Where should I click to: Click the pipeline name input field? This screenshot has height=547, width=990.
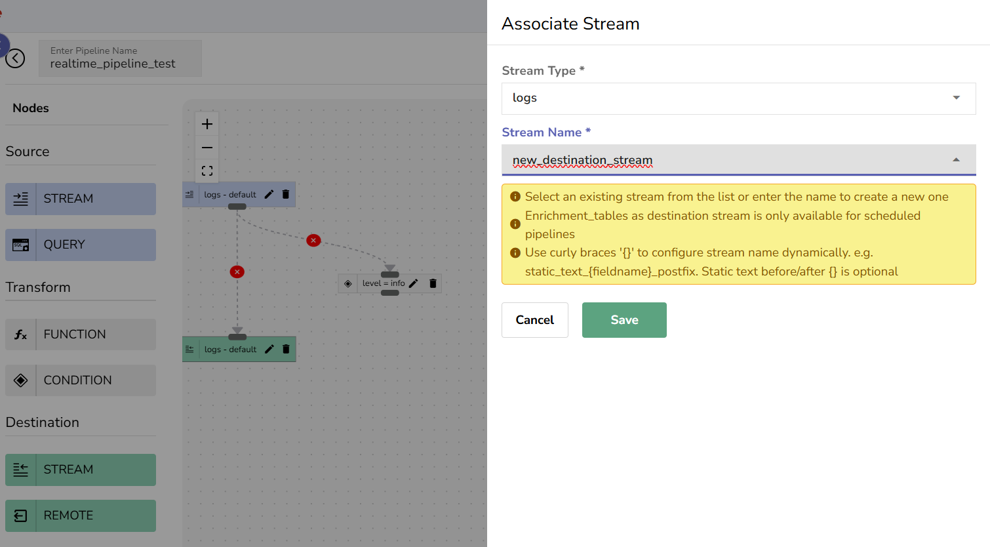click(120, 58)
